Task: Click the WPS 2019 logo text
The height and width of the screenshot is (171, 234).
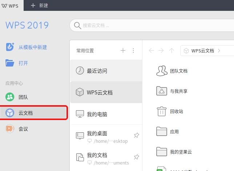Action: tap(27, 25)
